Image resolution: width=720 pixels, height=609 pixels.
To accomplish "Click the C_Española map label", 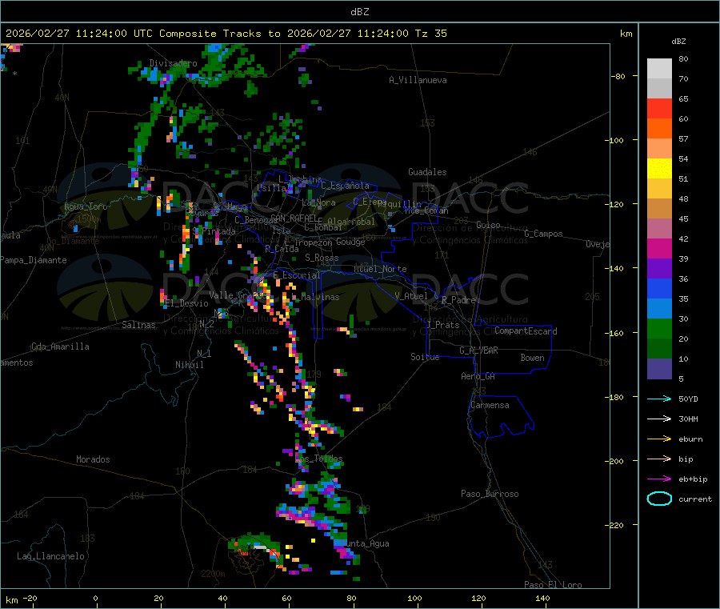I will coord(345,186).
